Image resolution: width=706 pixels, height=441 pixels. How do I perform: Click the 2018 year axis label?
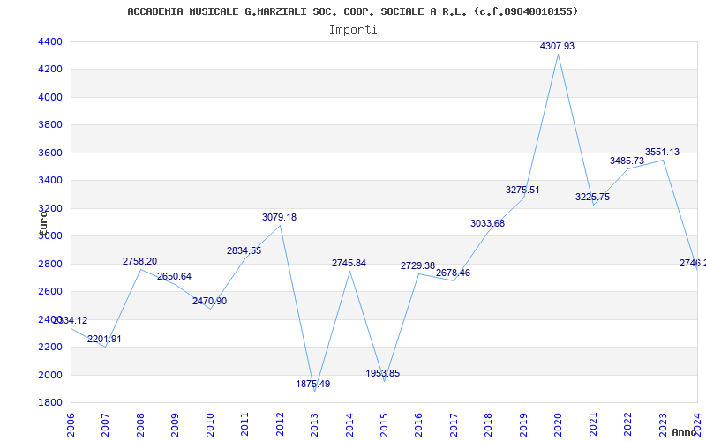click(x=489, y=425)
